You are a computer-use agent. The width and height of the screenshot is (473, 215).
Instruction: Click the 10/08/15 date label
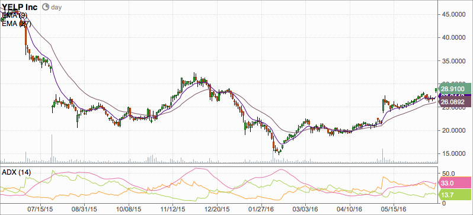coord(129,209)
